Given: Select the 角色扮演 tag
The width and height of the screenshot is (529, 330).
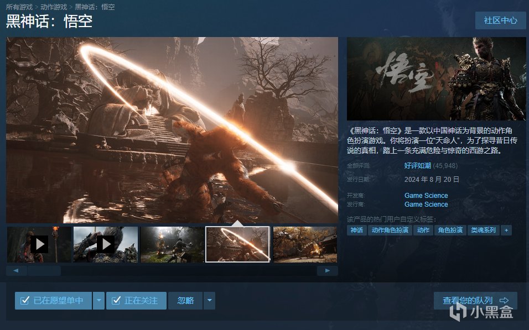Looking at the screenshot, I should (450, 230).
